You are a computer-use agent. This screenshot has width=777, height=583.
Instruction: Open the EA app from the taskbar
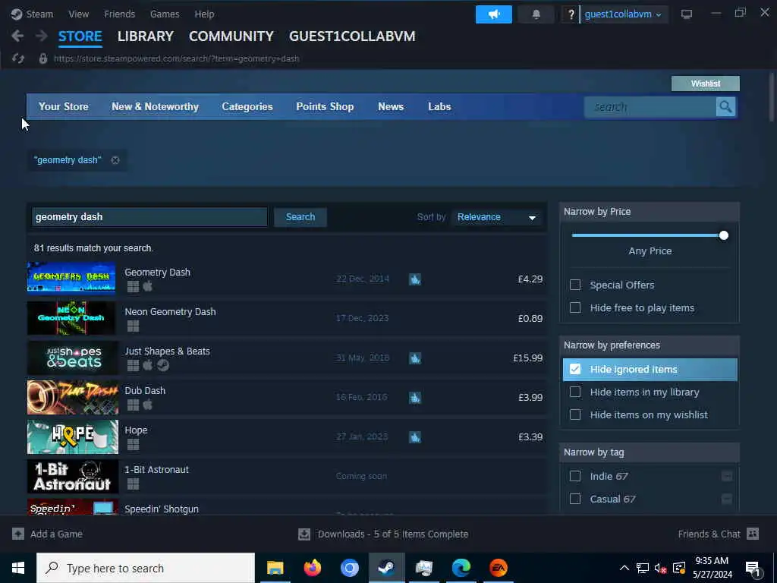point(498,568)
